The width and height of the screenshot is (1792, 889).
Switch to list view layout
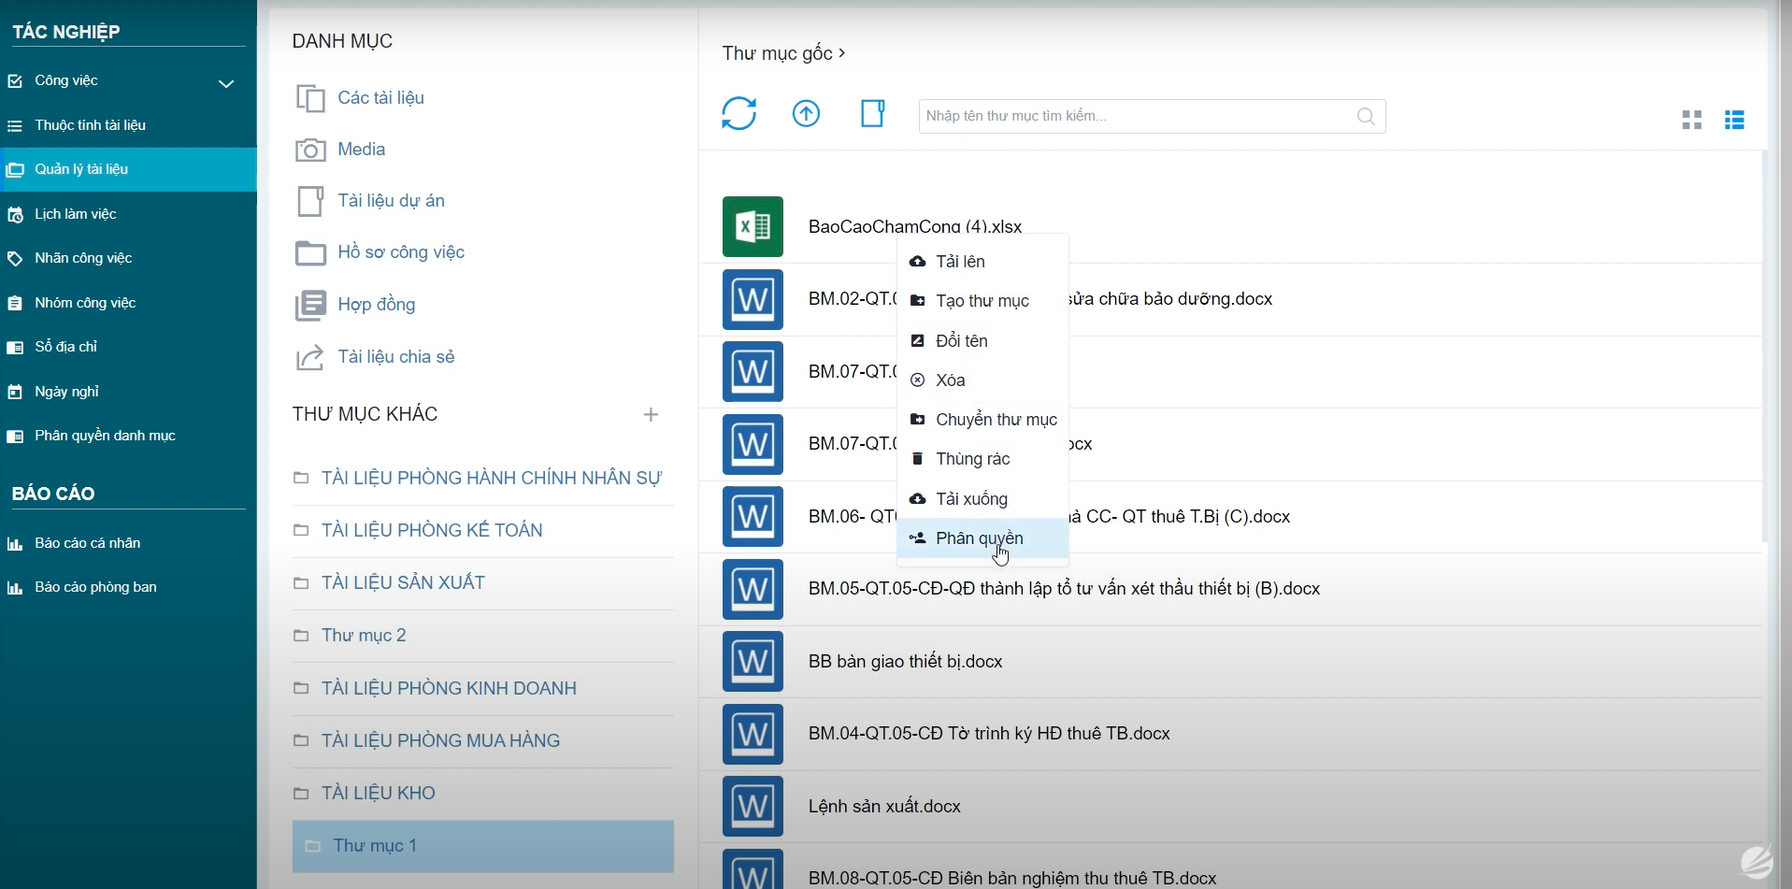pyautogui.click(x=1734, y=120)
